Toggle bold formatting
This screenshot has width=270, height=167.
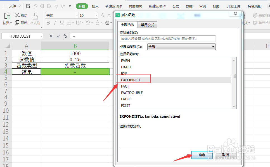pos(48,23)
